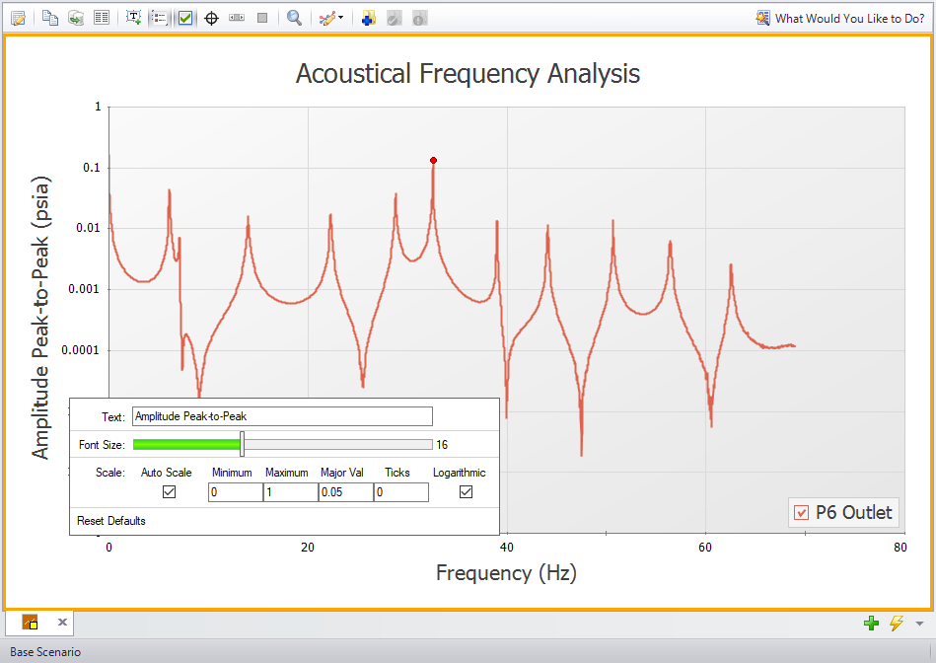This screenshot has height=663, width=936.
Task: Activate the crosshair tool on the toolbar
Action: 211,17
